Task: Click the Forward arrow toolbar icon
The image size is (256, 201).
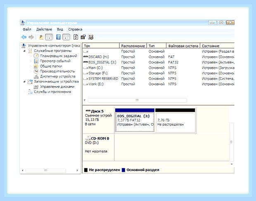Action: [x=31, y=37]
